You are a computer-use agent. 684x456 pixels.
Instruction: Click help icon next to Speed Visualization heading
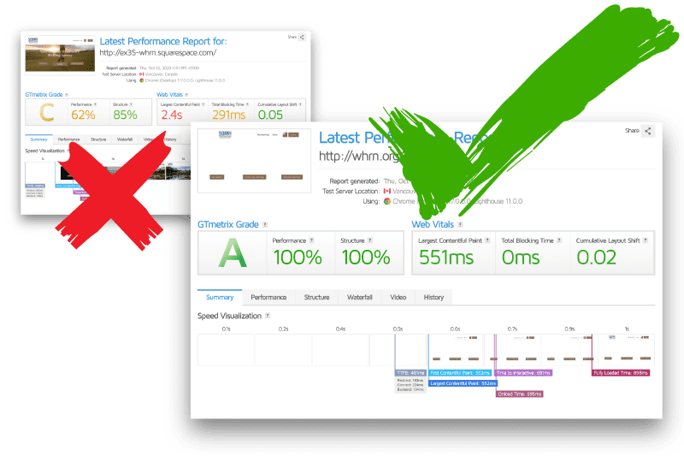[268, 316]
